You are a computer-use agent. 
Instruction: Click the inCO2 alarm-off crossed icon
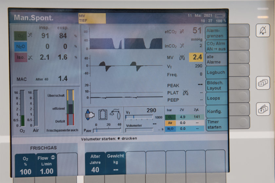point(182,46)
